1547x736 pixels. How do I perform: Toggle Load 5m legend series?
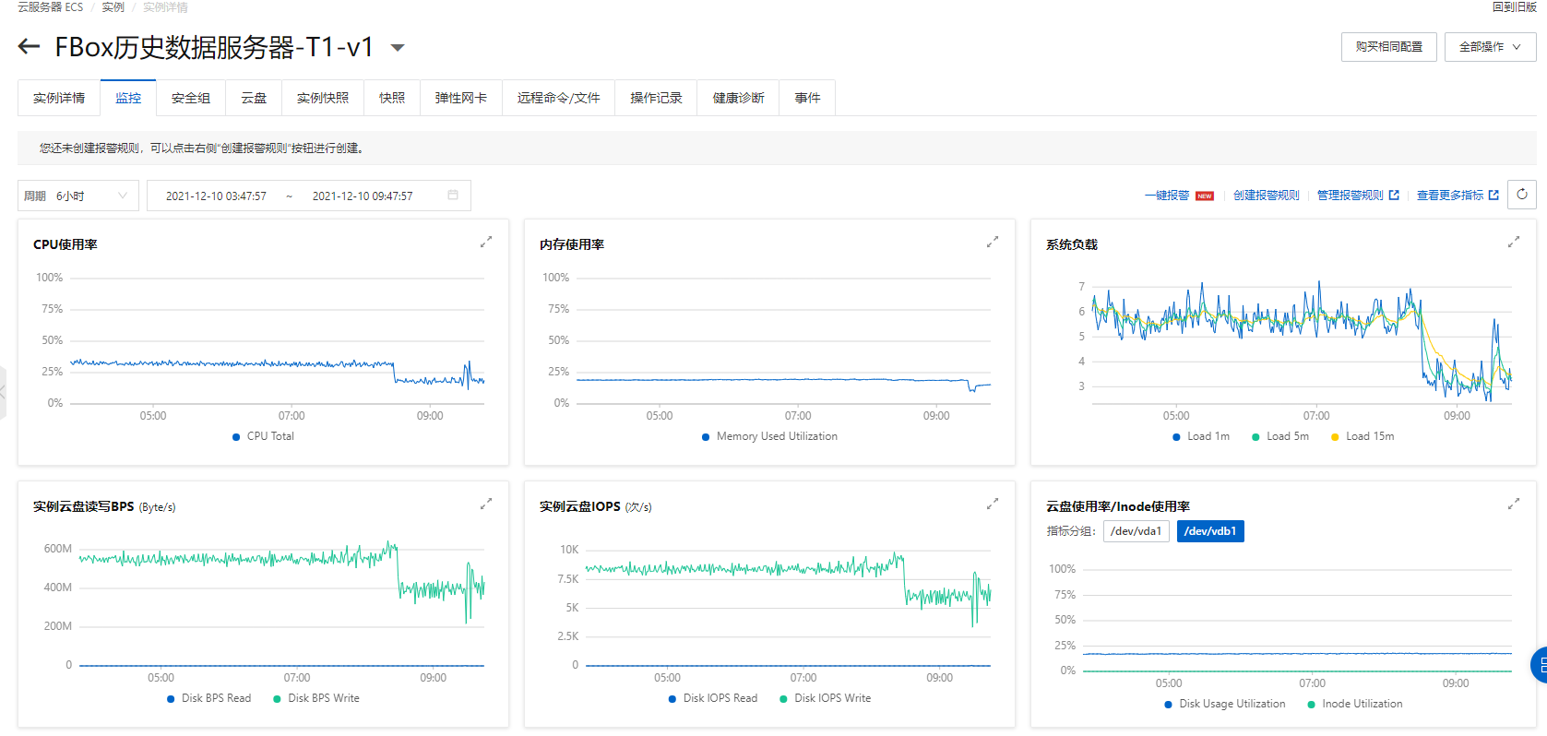click(1280, 436)
